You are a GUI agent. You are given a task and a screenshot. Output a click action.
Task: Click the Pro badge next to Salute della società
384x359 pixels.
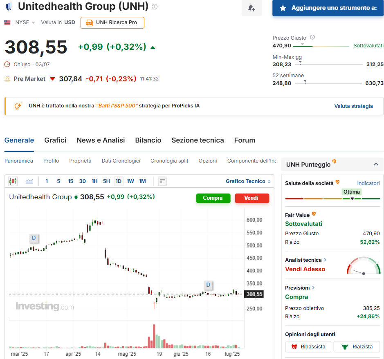(x=337, y=182)
